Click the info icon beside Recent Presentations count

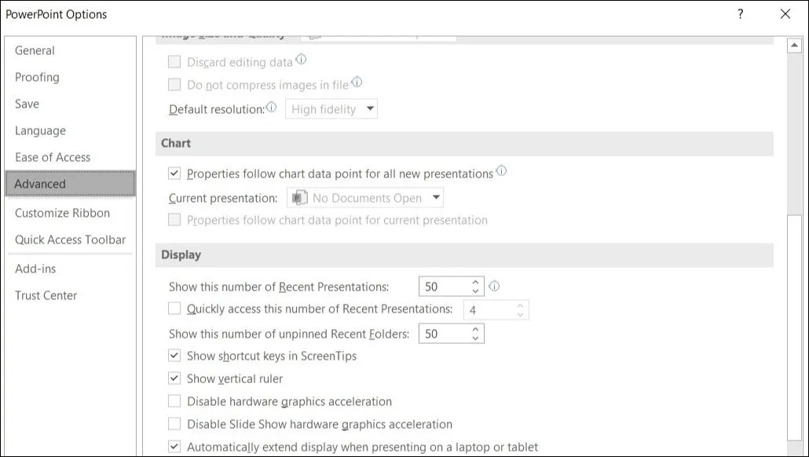(x=494, y=286)
